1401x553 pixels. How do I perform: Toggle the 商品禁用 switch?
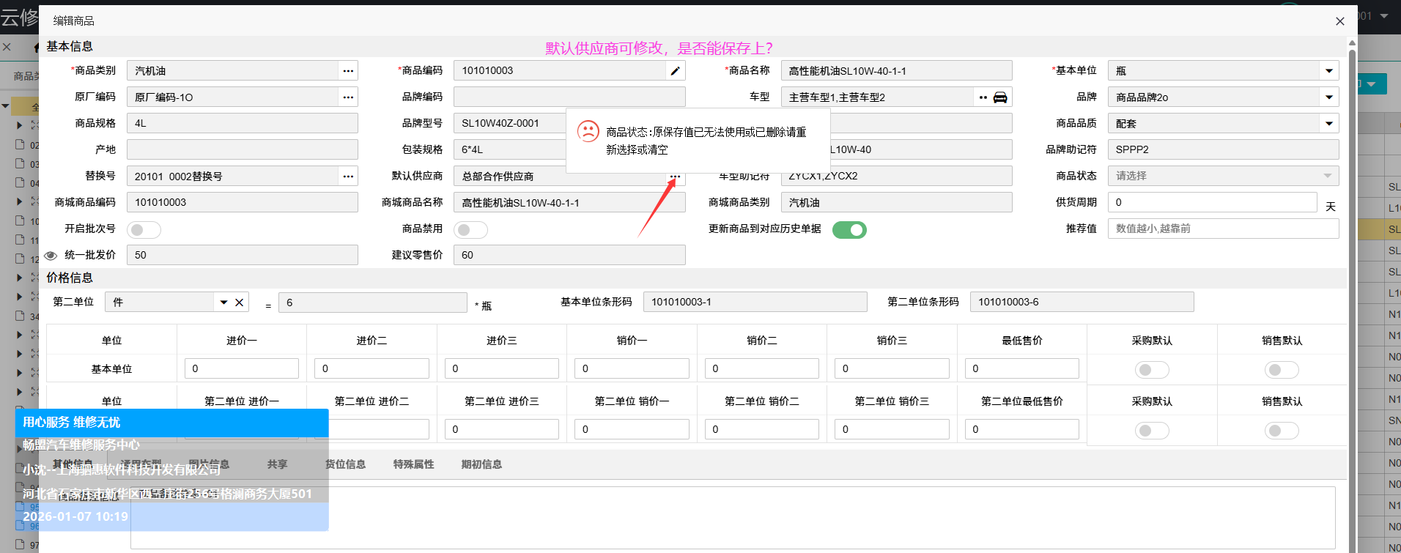point(470,230)
